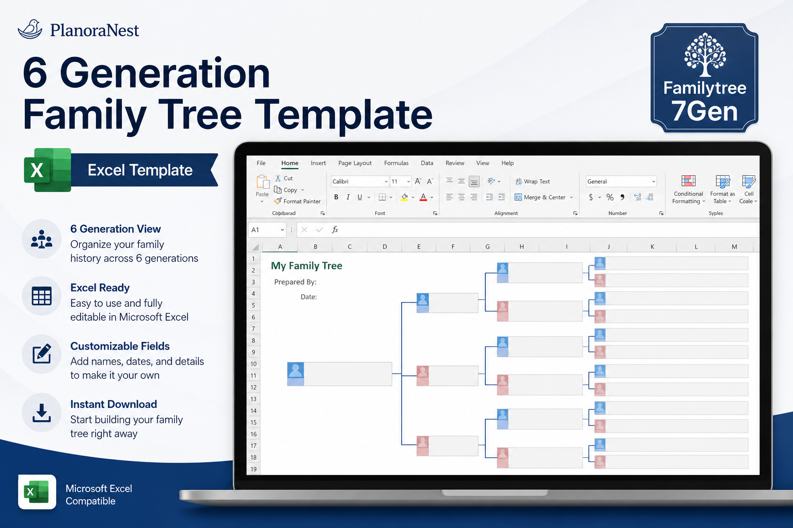Expand Merge & Center options arrow
Screen dimensions: 793x528
click(571, 197)
